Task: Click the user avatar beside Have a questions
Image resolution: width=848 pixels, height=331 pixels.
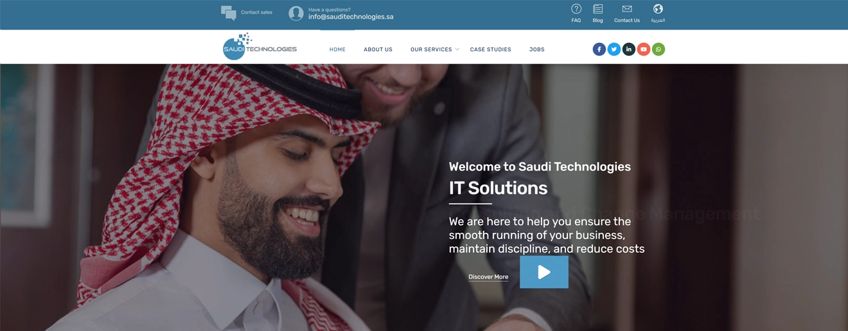Action: click(x=296, y=13)
